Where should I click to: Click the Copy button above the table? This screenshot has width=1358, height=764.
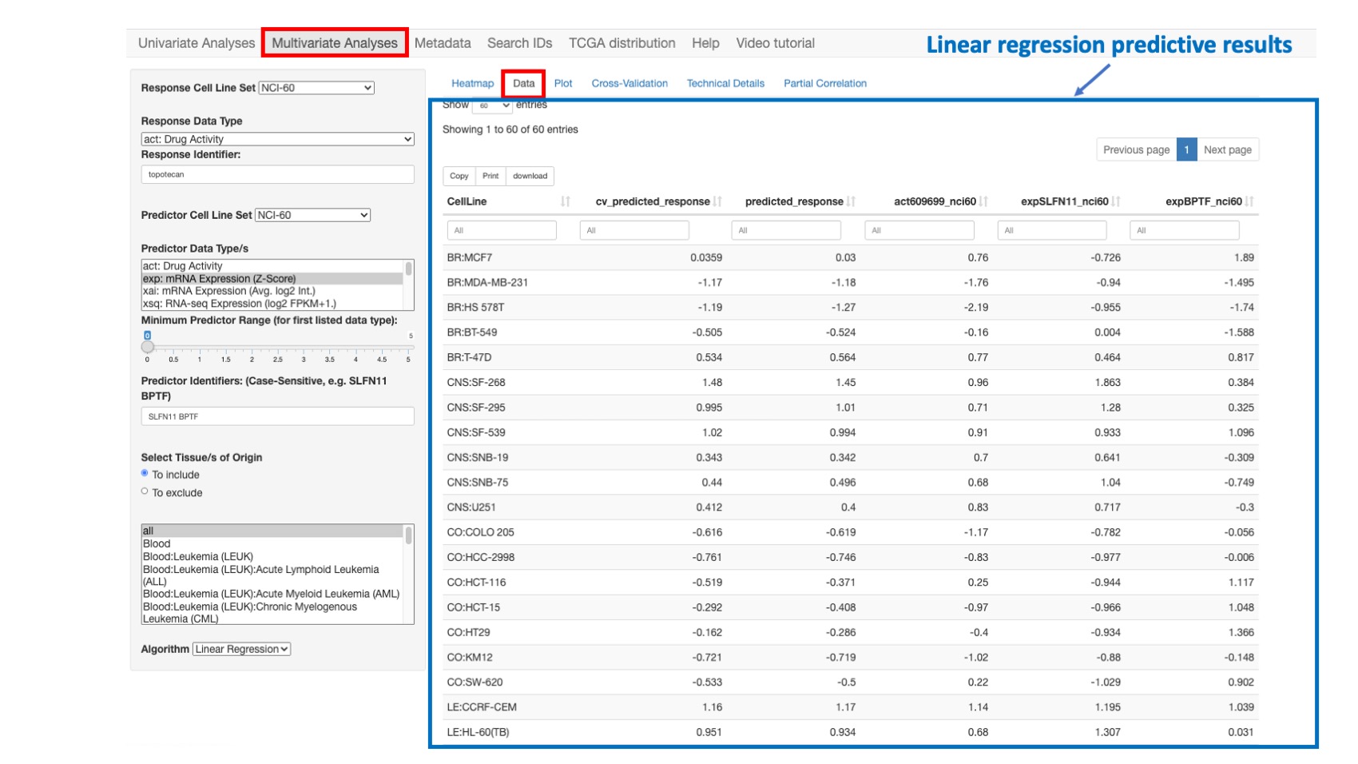459,176
